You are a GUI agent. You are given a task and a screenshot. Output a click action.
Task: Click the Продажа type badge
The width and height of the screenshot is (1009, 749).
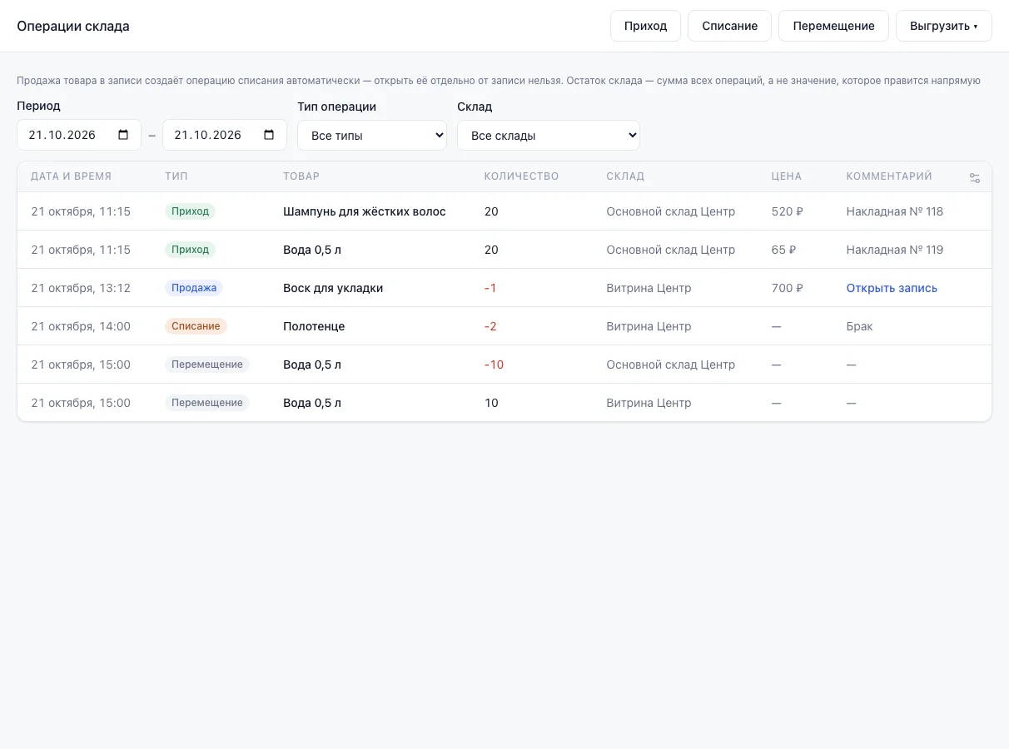[x=194, y=288]
